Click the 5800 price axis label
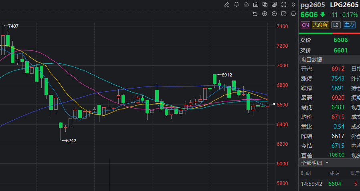Viewport: 360px width, 191px height. 282,183
